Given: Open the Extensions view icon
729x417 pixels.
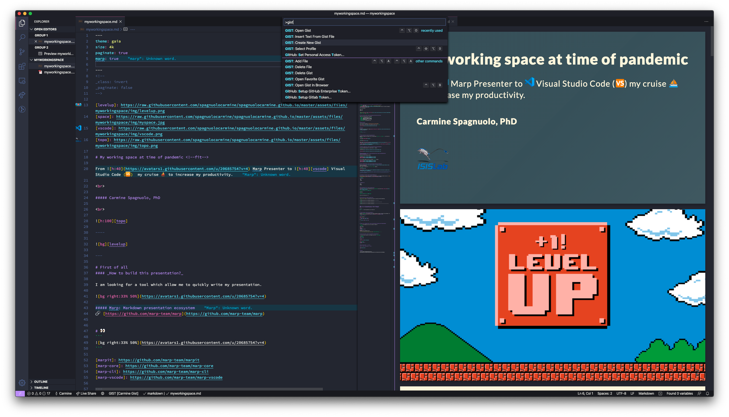Looking at the screenshot, I should click(x=22, y=67).
